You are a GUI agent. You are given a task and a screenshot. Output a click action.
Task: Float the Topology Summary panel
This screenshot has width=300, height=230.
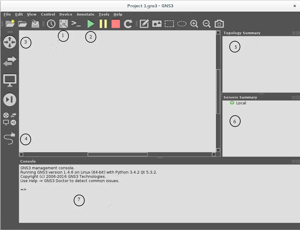point(294,33)
